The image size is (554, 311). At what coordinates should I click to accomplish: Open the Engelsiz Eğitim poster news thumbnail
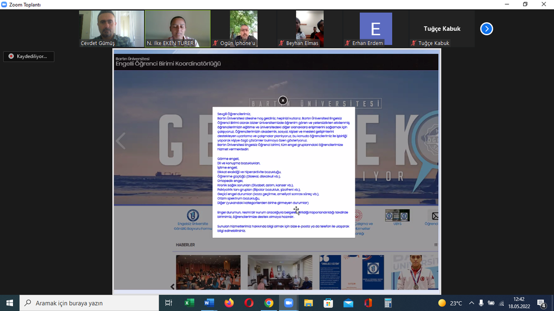pos(352,272)
